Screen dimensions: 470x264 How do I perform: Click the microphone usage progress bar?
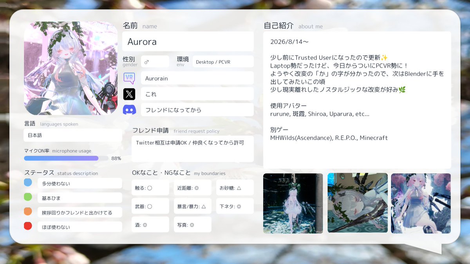tap(66, 158)
